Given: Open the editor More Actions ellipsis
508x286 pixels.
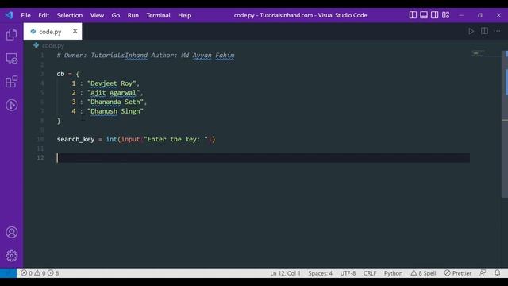Looking at the screenshot, I should [x=498, y=31].
